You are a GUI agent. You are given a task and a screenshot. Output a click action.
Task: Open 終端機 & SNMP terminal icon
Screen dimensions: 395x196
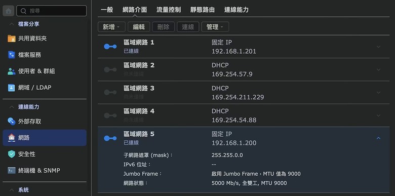(x=11, y=171)
